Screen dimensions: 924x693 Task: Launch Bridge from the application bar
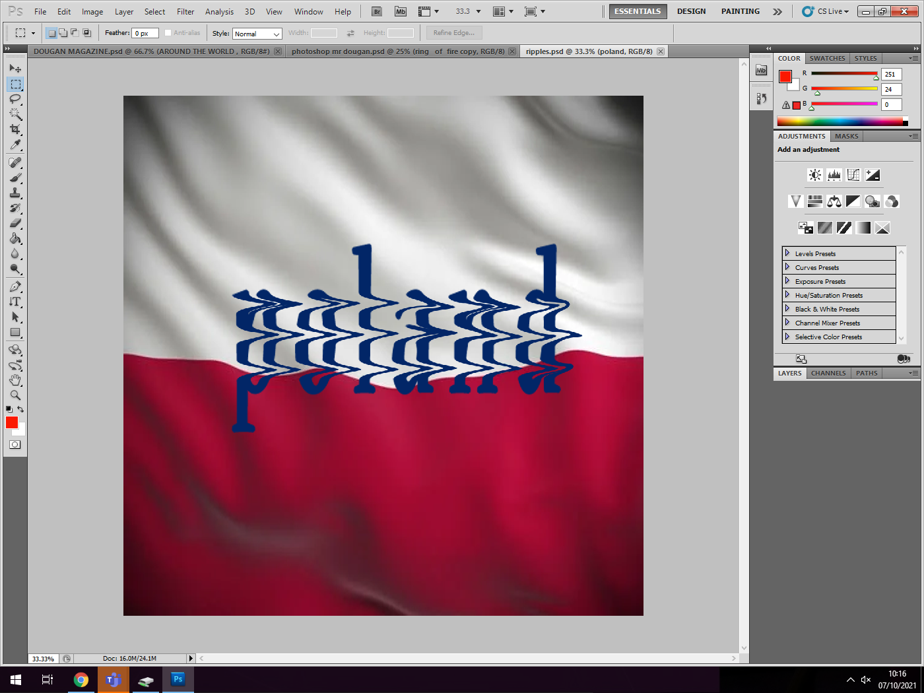tap(377, 11)
